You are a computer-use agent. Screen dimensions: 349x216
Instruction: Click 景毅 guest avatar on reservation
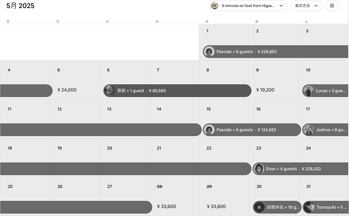tap(109, 91)
